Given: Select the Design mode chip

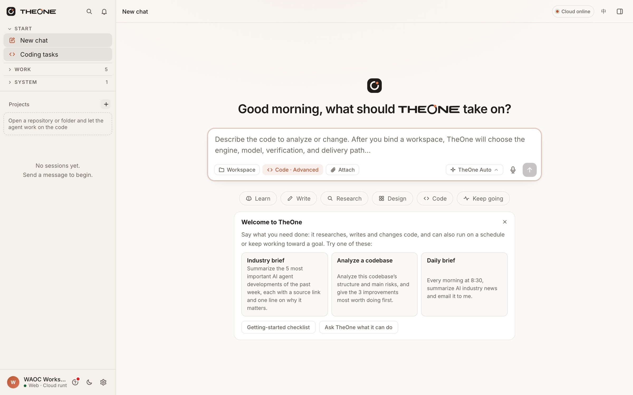Looking at the screenshot, I should pyautogui.click(x=392, y=198).
